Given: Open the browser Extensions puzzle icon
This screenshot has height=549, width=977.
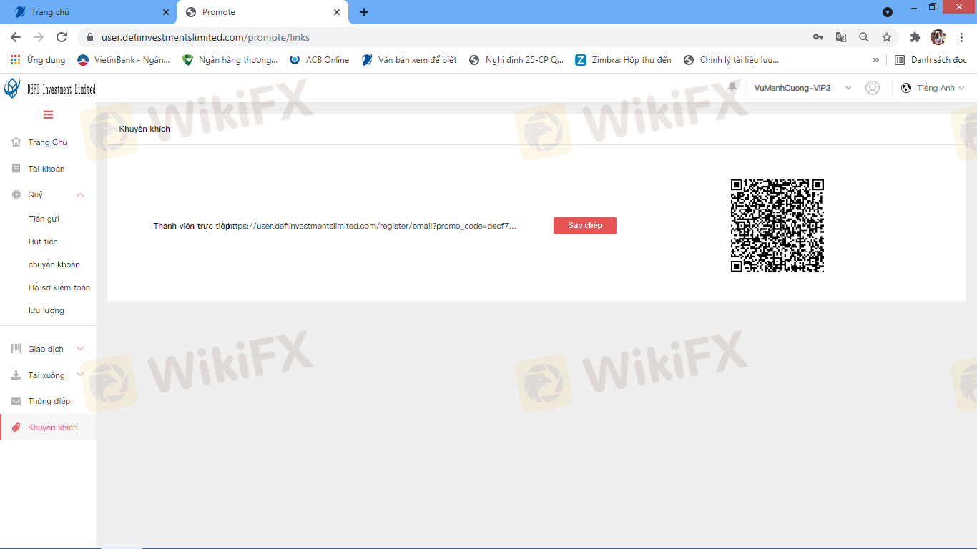Looking at the screenshot, I should click(915, 37).
